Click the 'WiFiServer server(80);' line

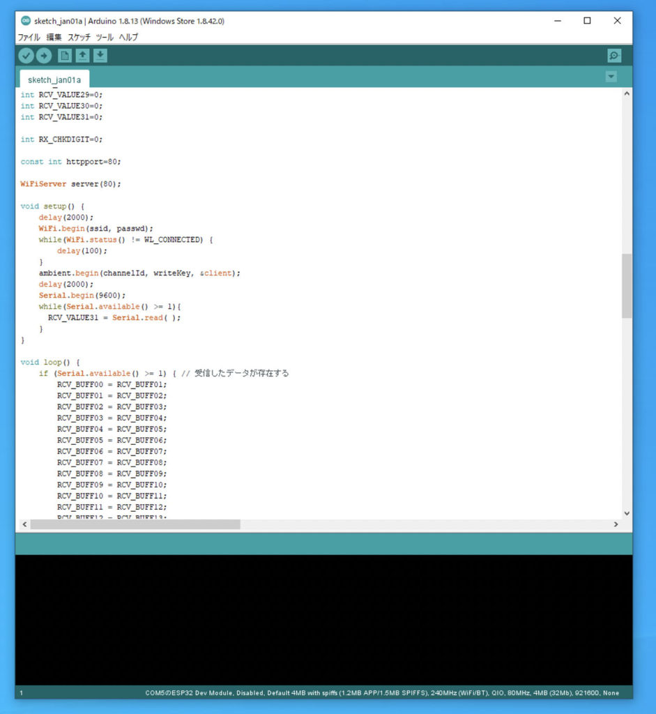[x=70, y=184]
